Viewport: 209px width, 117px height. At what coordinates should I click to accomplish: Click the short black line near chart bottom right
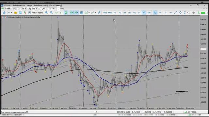pyautogui.click(x=182, y=91)
